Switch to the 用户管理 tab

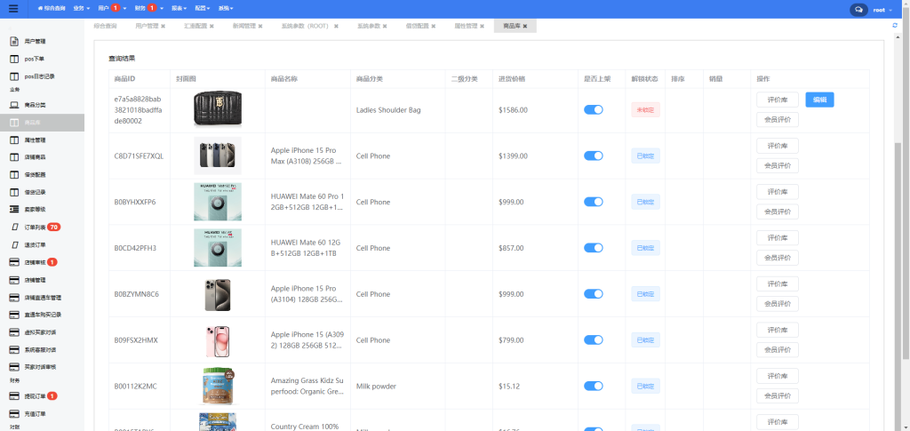[147, 26]
